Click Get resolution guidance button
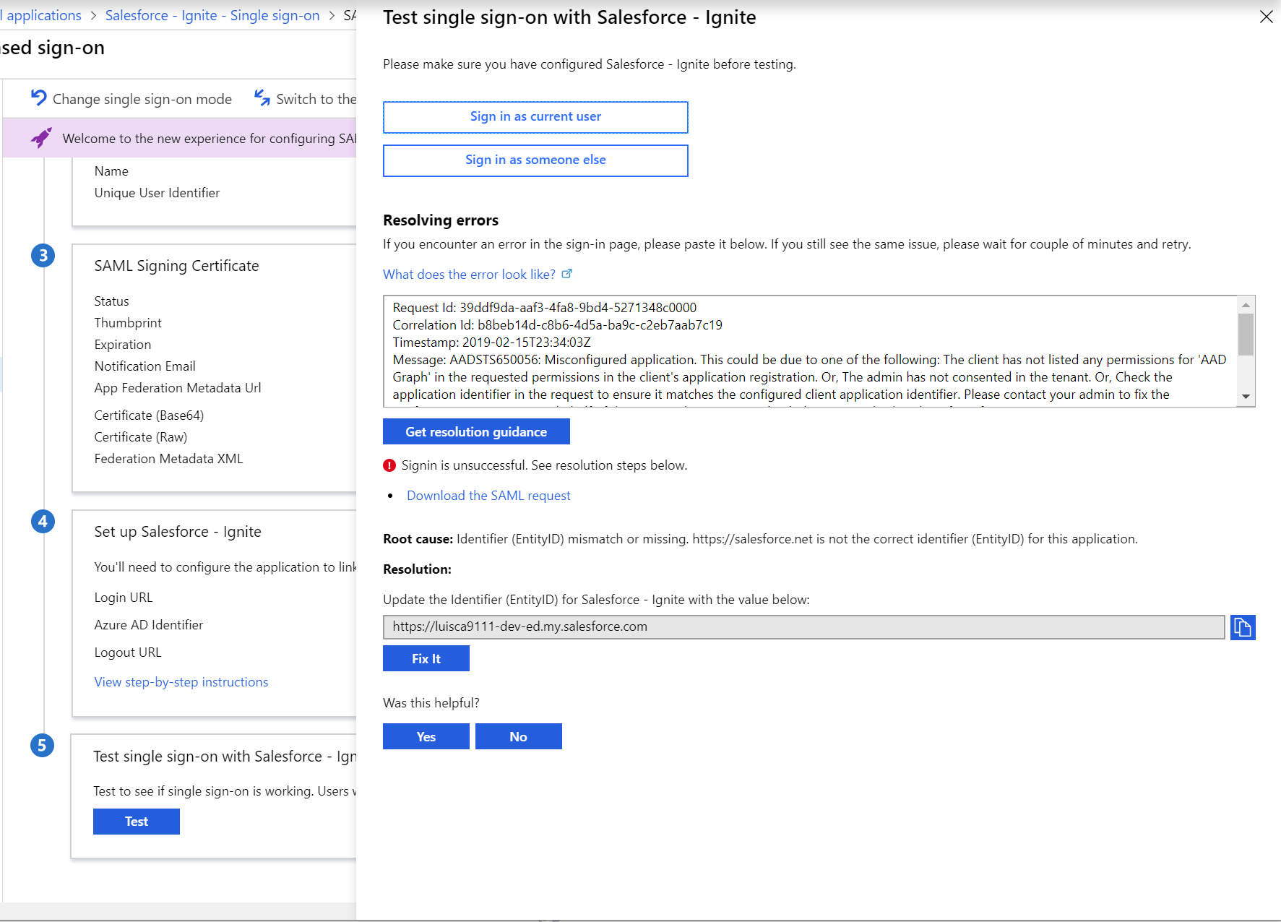The height and width of the screenshot is (922, 1281). point(476,432)
